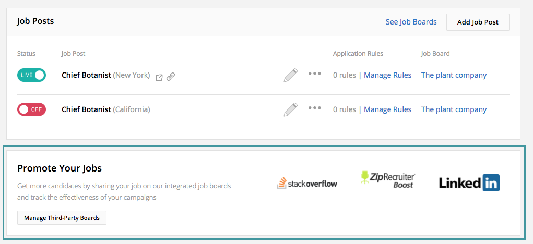Click Add Job Post button
The height and width of the screenshot is (244, 533).
(x=478, y=22)
